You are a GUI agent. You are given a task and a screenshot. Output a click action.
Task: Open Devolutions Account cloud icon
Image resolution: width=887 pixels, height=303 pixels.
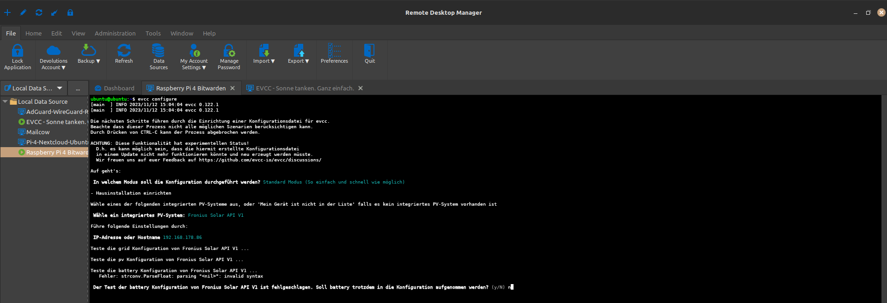(x=54, y=50)
